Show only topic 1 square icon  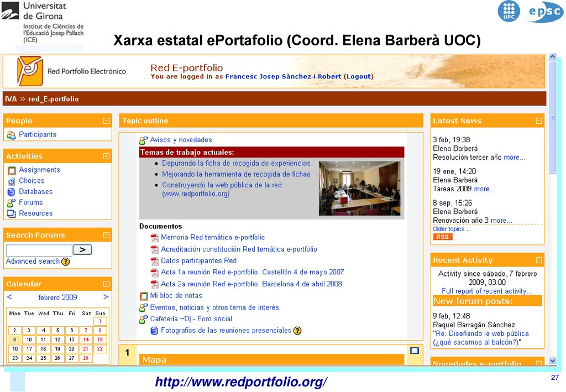pos(415,351)
